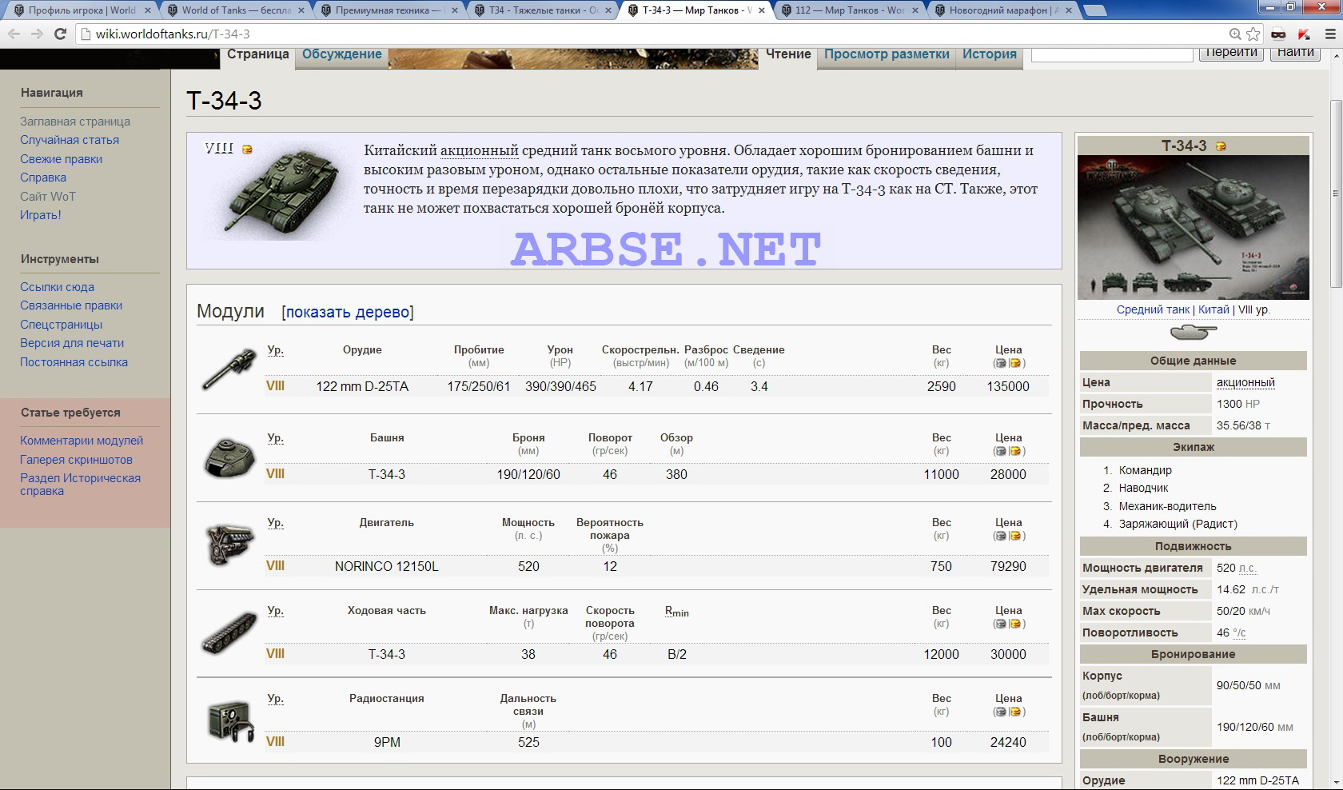Open the 'Галерея скриншотов' link
Image resolution: width=1343 pixels, height=790 pixels.
tap(76, 460)
